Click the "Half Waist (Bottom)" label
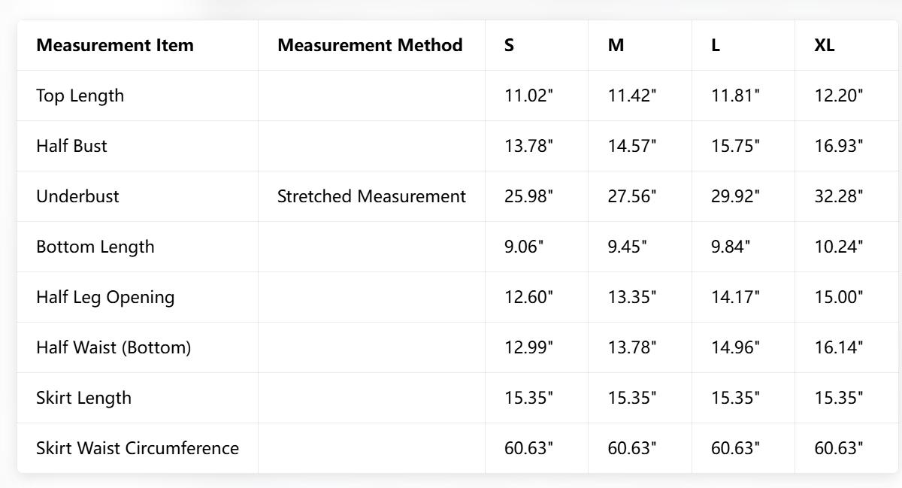The height and width of the screenshot is (488, 902). coord(114,347)
